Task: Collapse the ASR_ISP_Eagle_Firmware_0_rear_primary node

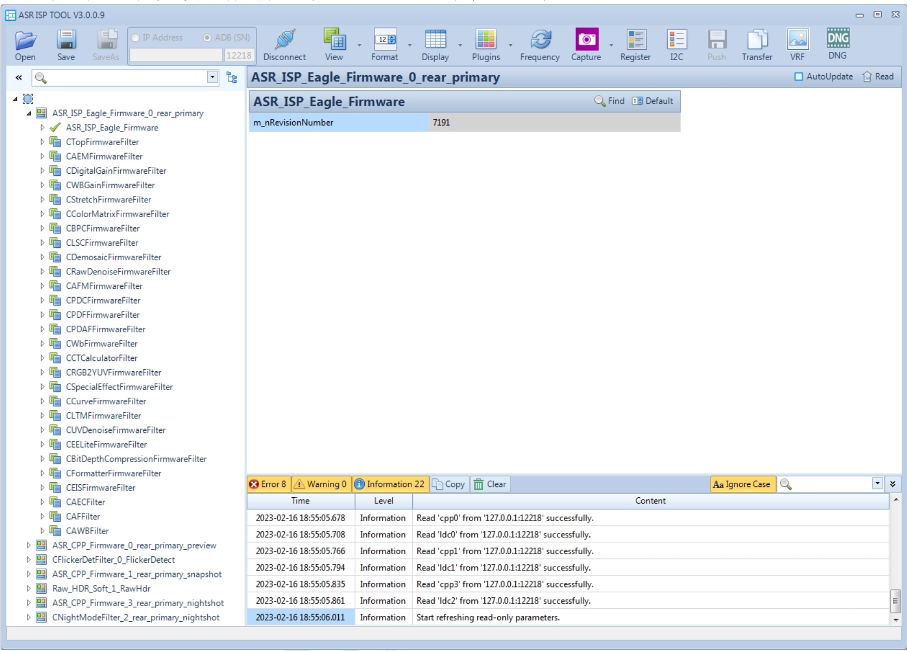Action: click(29, 113)
